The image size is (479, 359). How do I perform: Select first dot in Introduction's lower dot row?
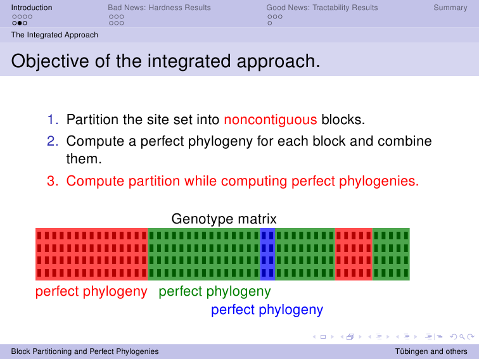pyautogui.click(x=15, y=23)
